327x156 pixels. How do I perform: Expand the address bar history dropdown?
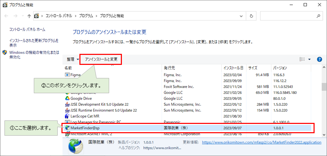pos(241,16)
